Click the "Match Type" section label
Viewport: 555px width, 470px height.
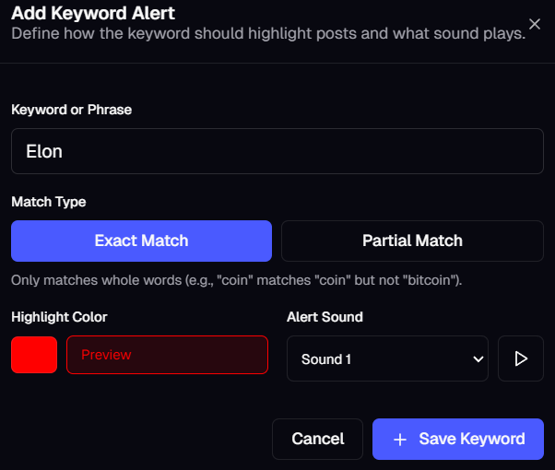[48, 201]
